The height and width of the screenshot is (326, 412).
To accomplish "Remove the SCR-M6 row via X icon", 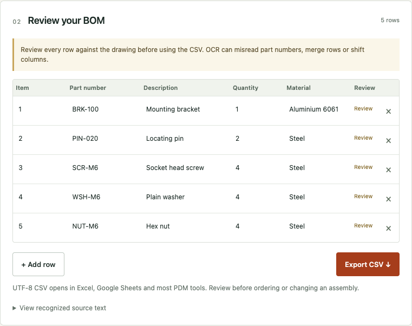I will [388, 170].
